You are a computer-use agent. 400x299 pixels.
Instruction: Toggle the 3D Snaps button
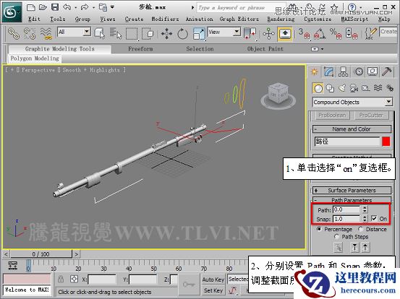304,33
